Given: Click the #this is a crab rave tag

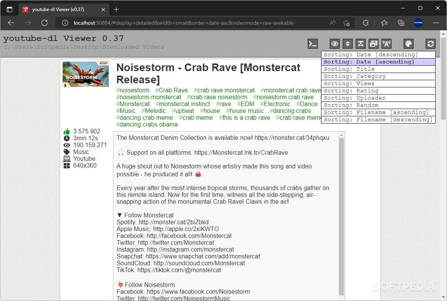Looking at the screenshot, I should [245, 117].
